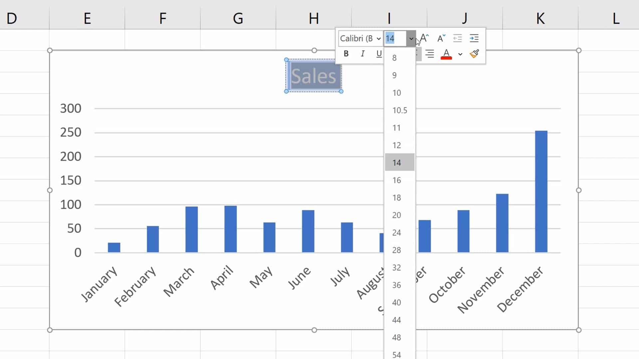Screen dimensions: 639x359
Task: Select font size 18
Action: click(x=400, y=198)
